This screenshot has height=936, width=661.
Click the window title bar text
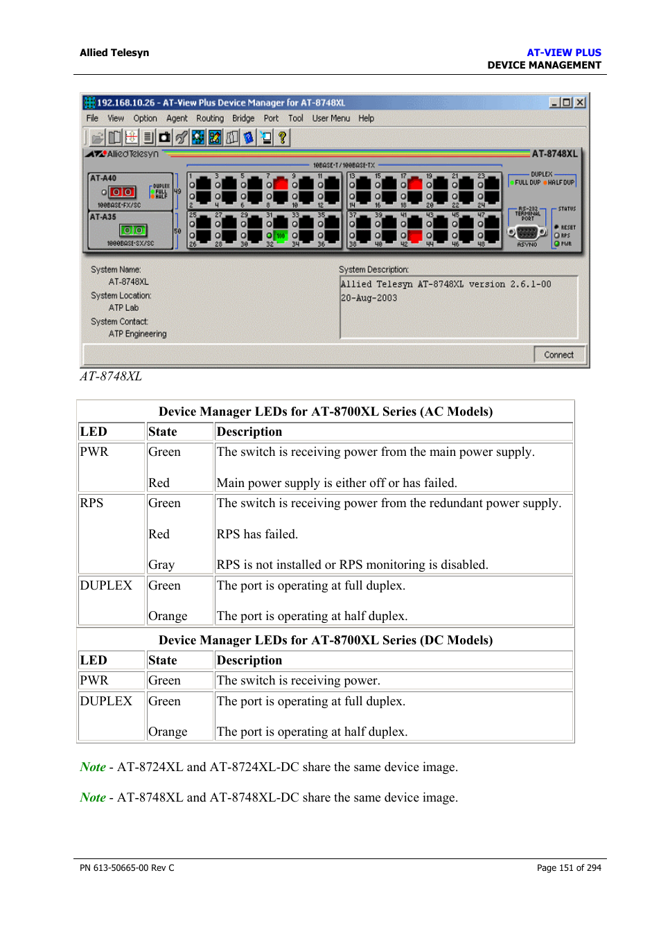pyautogui.click(x=221, y=103)
